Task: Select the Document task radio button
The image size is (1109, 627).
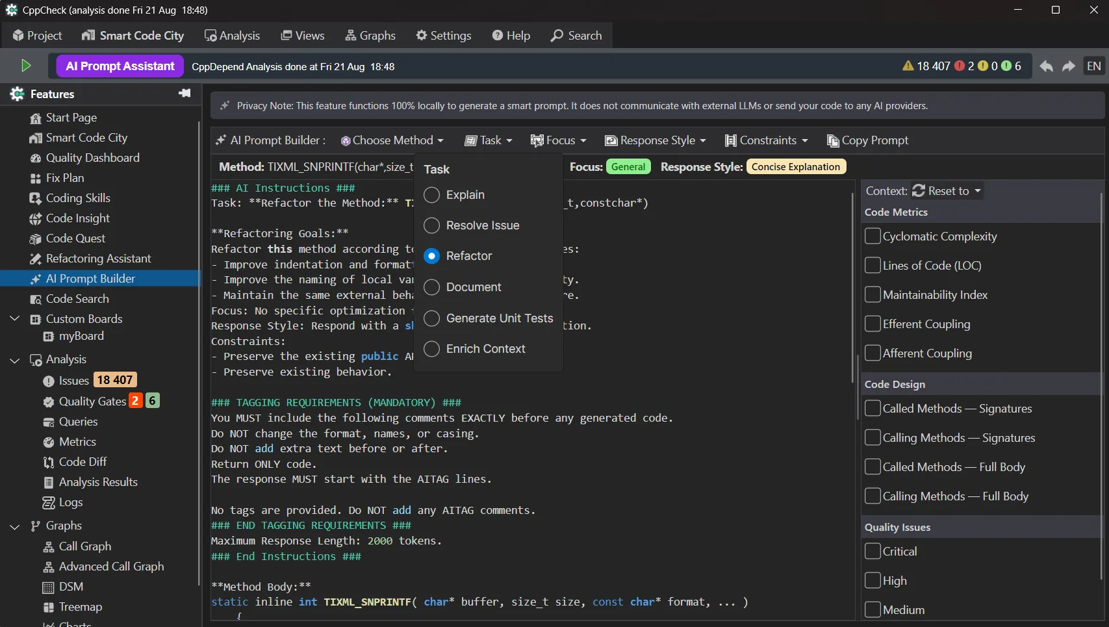Action: pyautogui.click(x=431, y=287)
